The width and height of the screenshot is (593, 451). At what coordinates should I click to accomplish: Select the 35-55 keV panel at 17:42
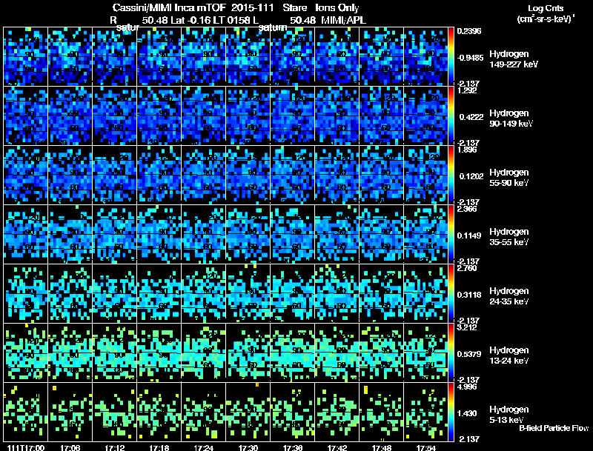337,234
